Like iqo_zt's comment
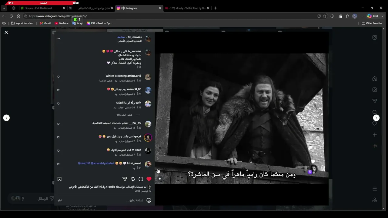Screen dimensions: 388x218 tap(58, 137)
